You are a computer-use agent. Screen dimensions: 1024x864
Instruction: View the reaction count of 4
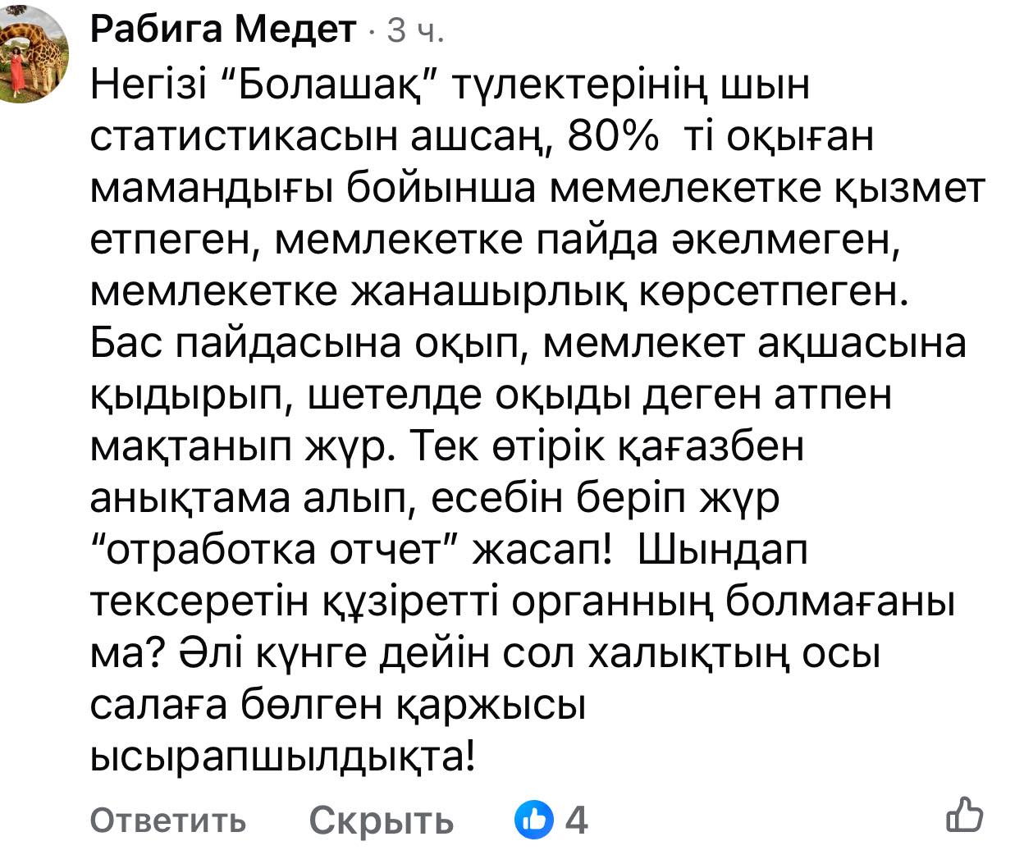(577, 820)
